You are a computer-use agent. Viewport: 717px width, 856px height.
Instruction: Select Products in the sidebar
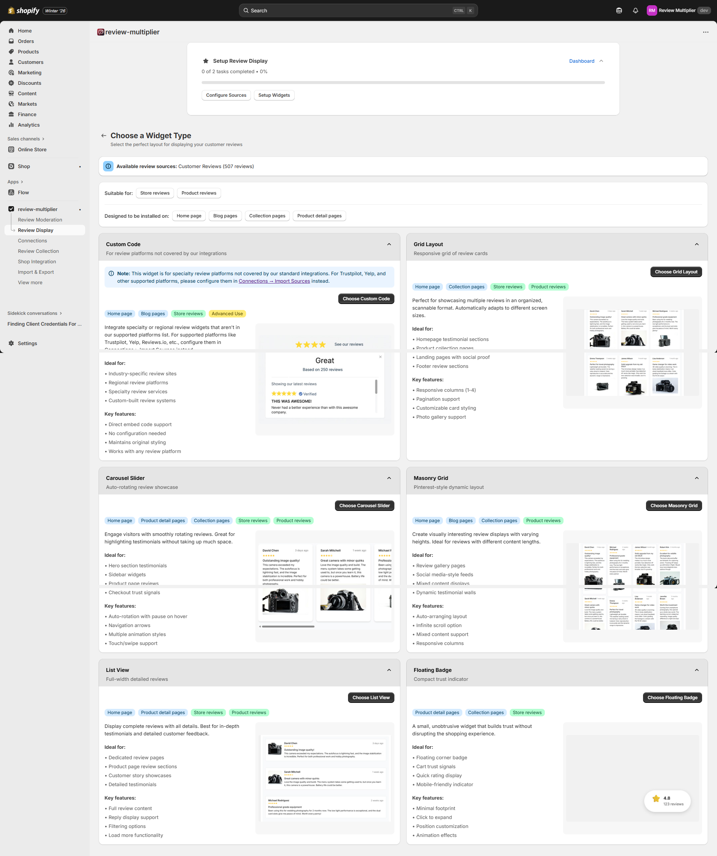[28, 52]
